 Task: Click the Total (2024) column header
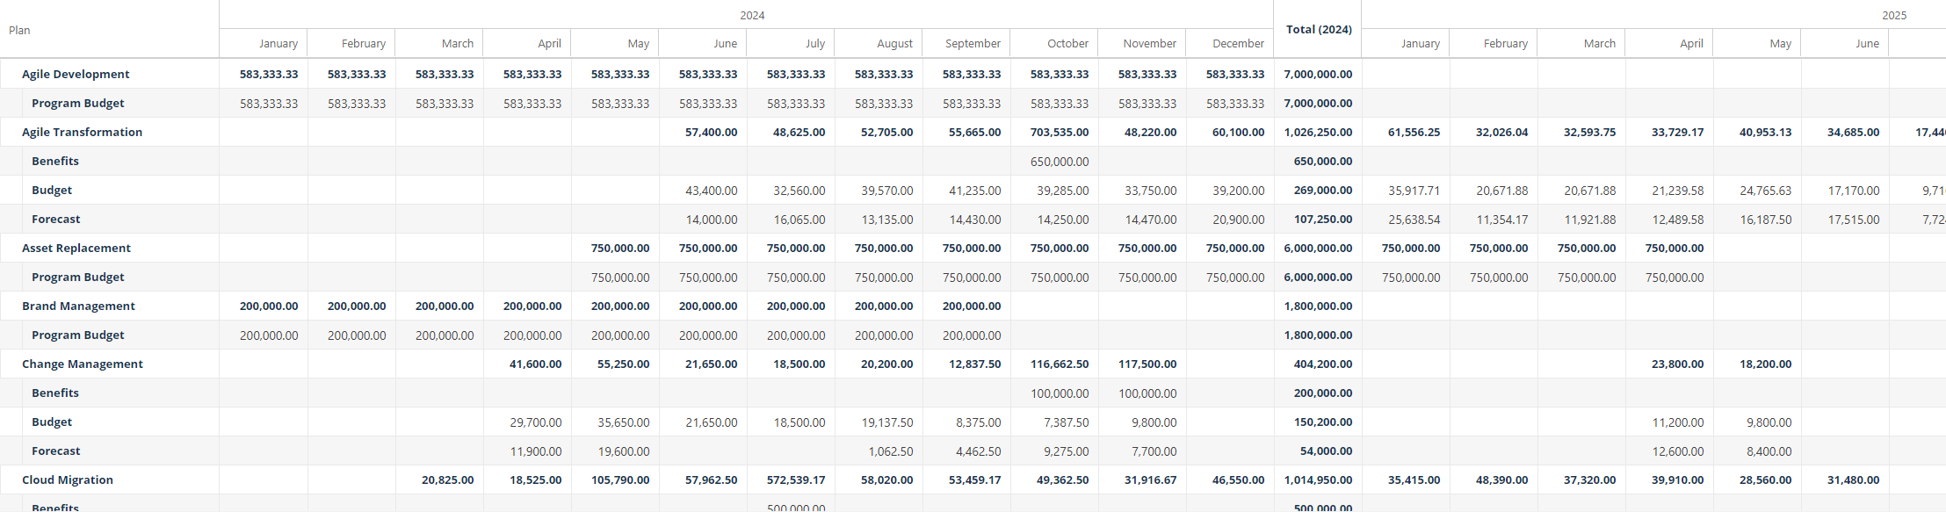click(1319, 29)
